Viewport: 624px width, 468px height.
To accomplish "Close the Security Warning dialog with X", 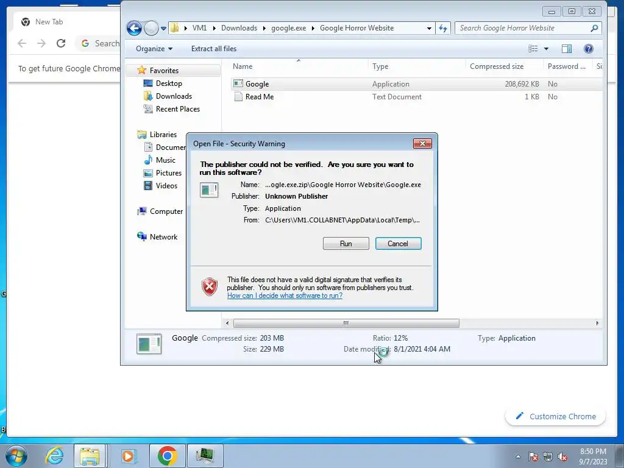I will 422,144.
